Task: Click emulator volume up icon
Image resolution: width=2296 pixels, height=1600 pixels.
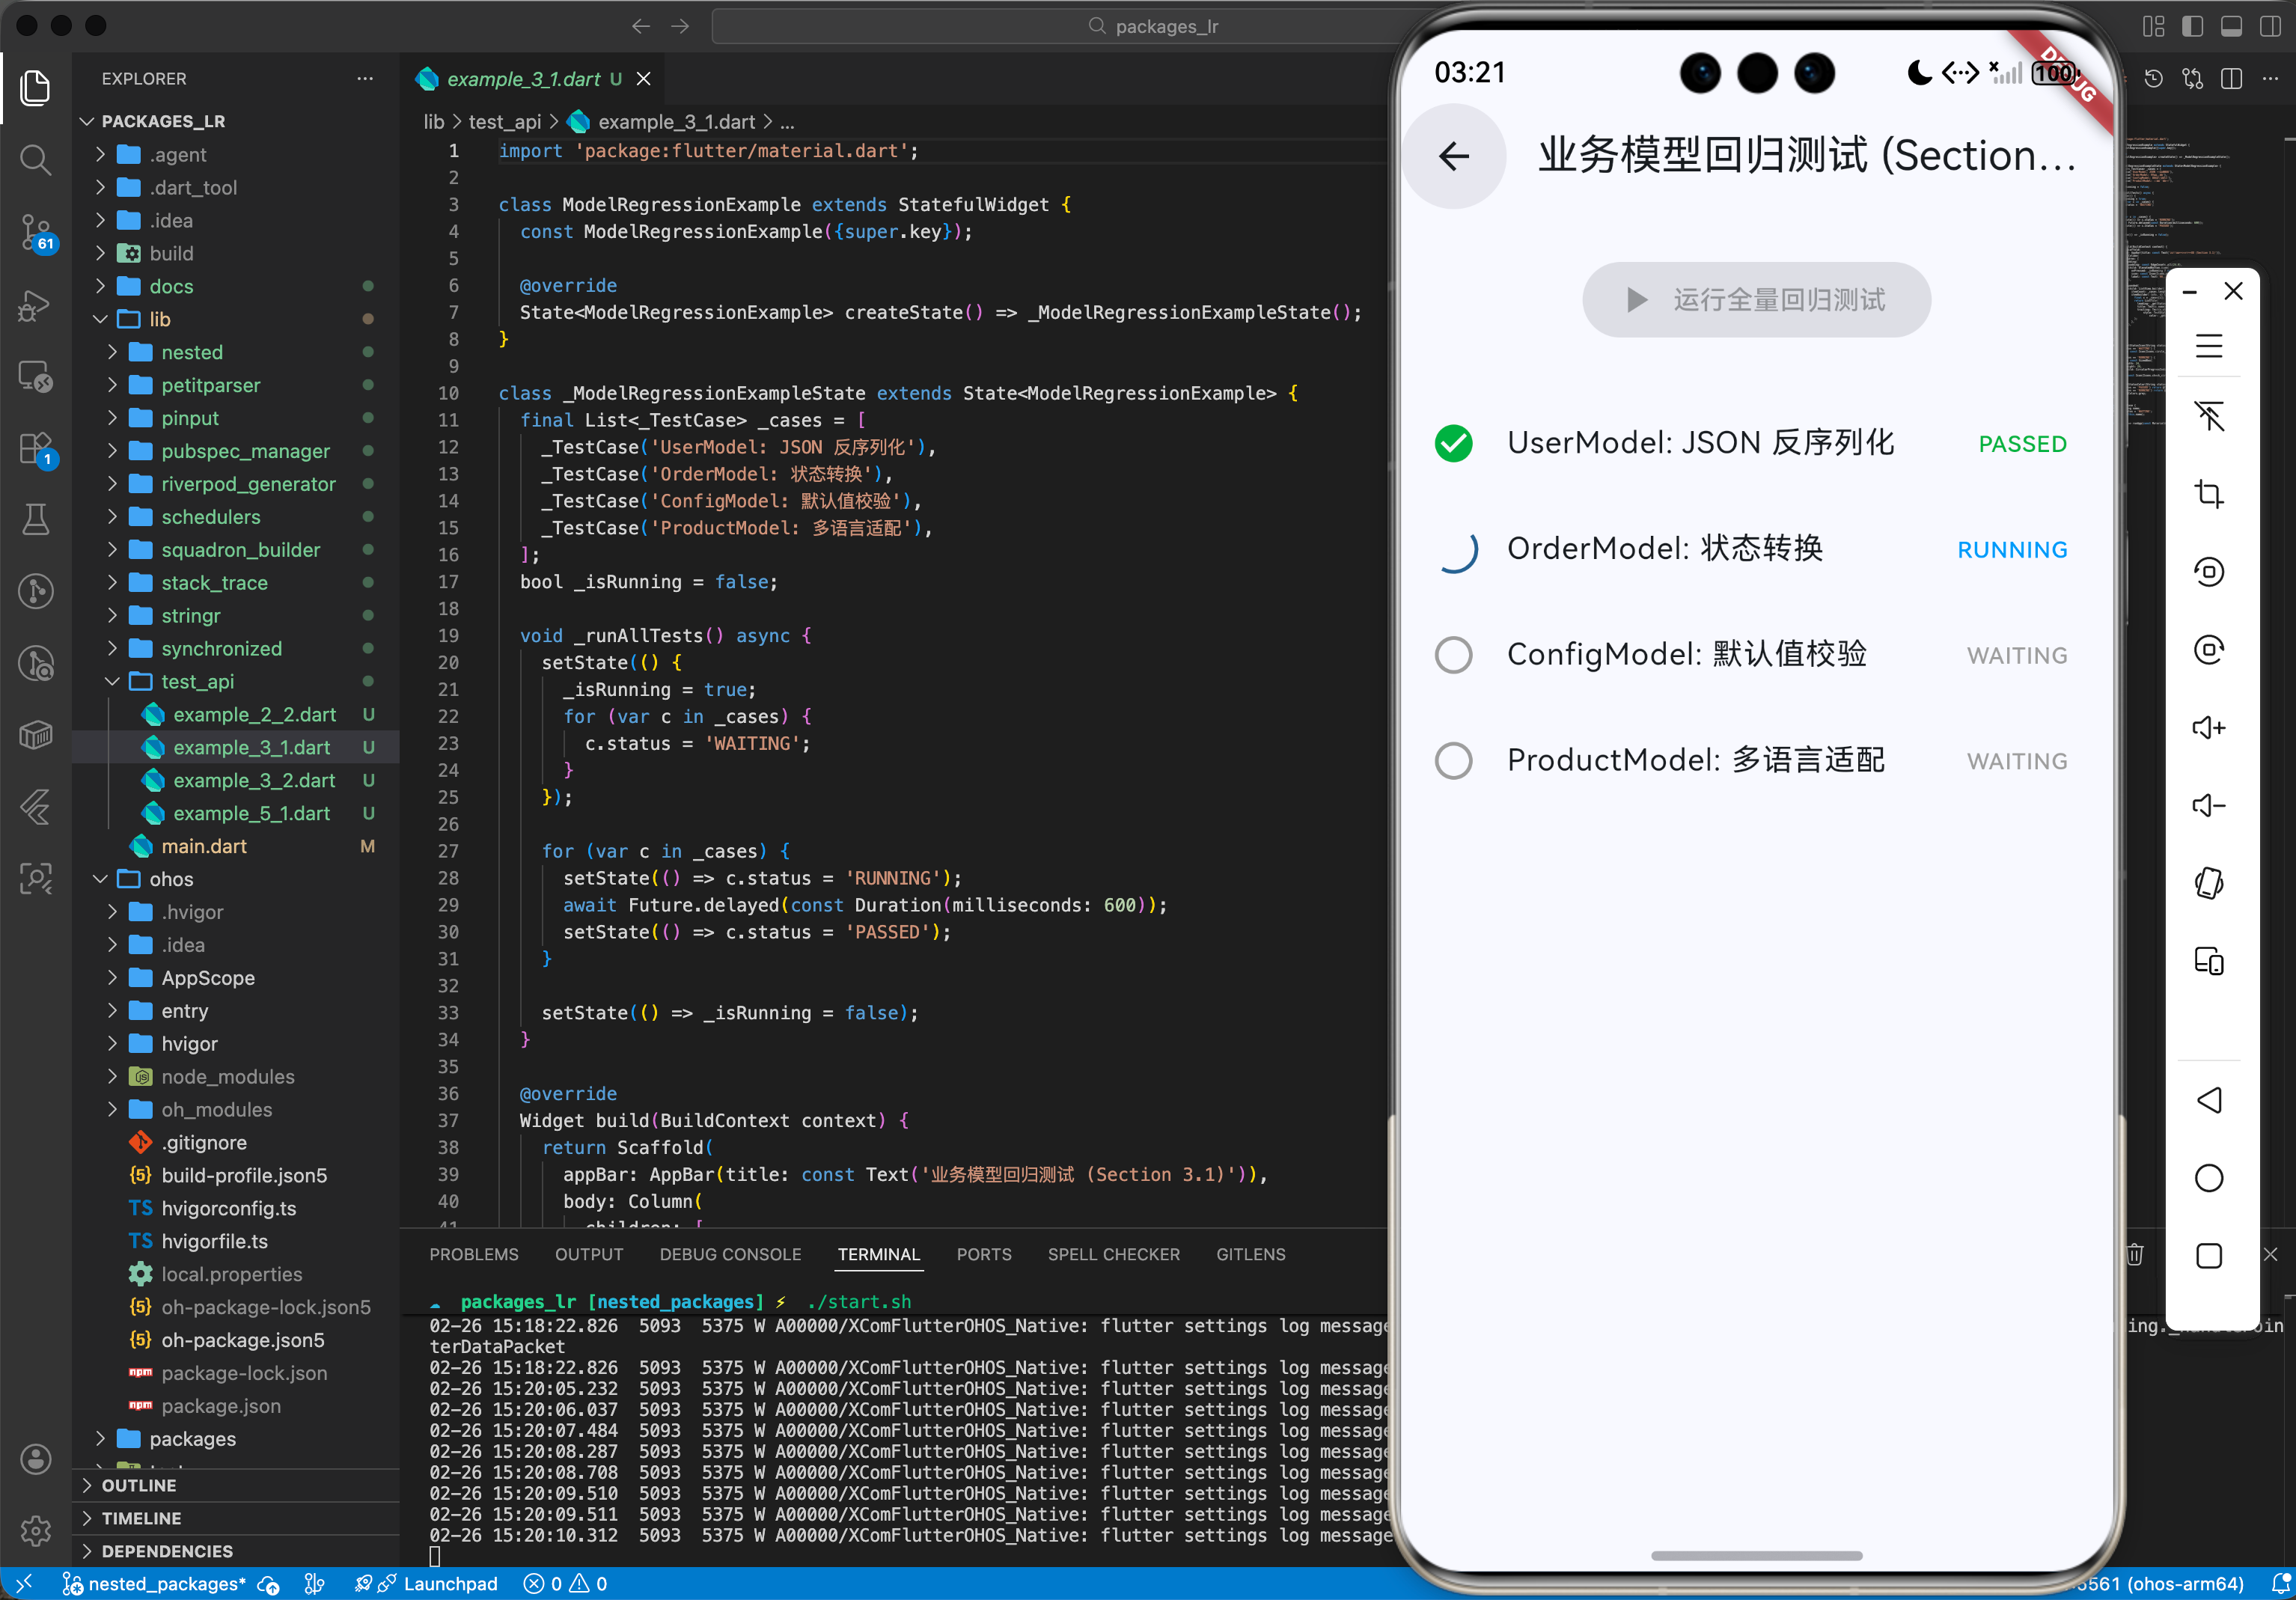Action: [2208, 727]
